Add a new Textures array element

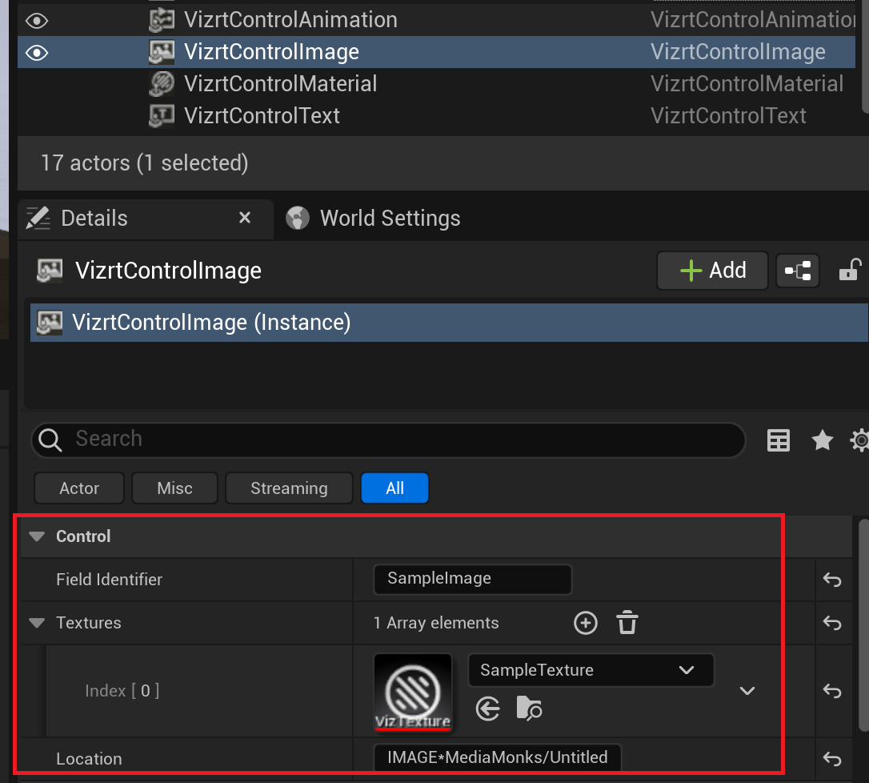click(x=586, y=623)
